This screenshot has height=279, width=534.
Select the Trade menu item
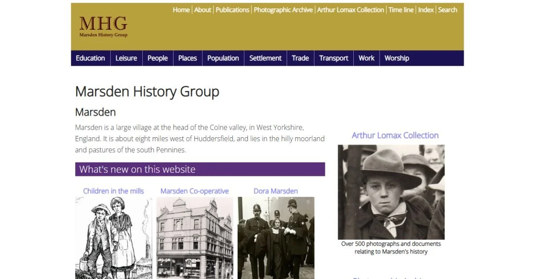(x=300, y=58)
